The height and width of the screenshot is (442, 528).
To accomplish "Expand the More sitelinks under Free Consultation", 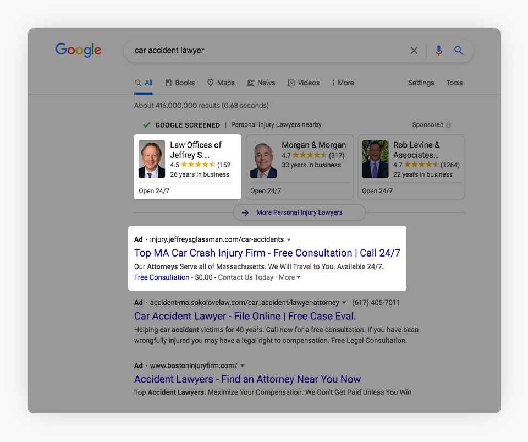I will point(290,277).
